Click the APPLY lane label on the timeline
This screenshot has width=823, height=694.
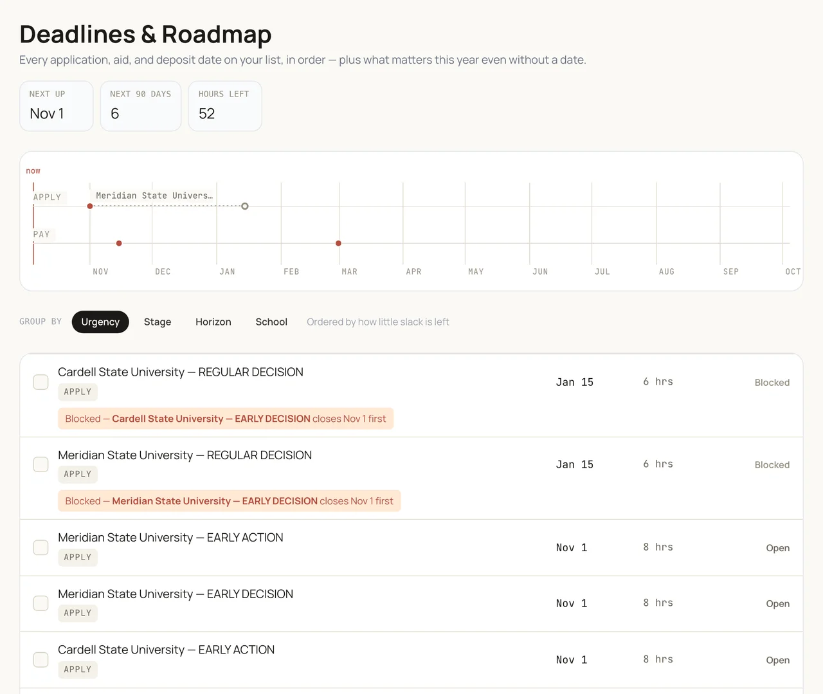(47, 197)
